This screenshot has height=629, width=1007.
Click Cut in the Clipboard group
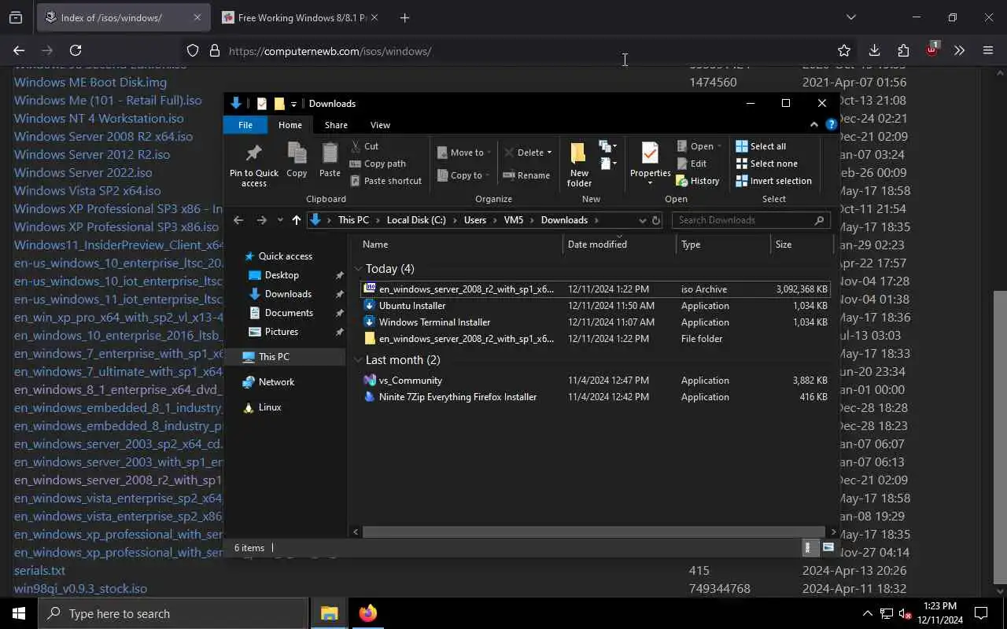pos(364,146)
